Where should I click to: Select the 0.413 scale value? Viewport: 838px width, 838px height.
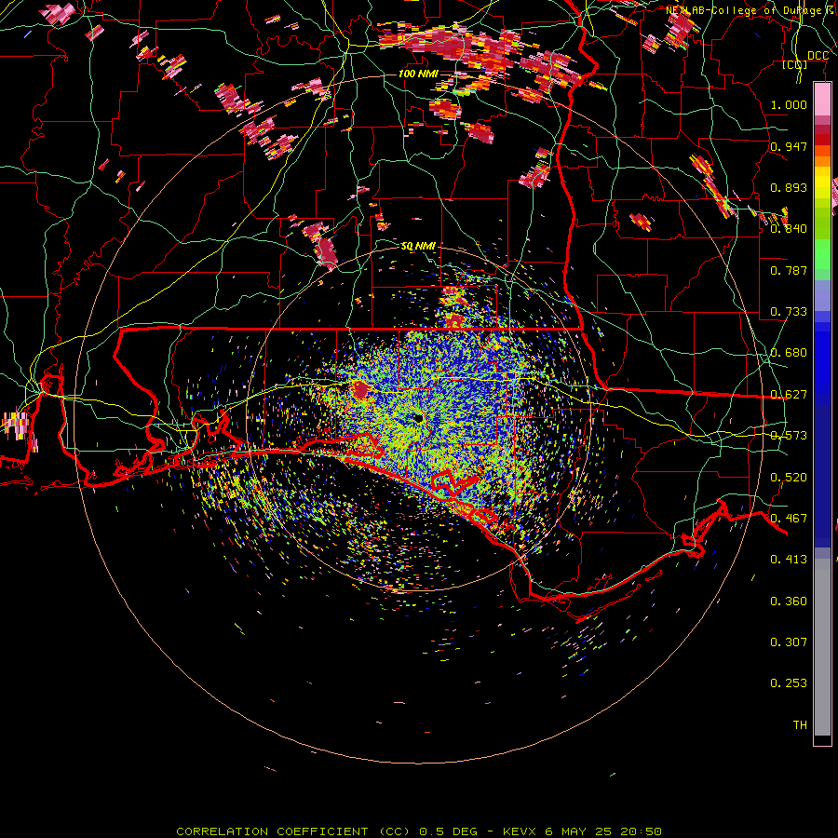[789, 559]
